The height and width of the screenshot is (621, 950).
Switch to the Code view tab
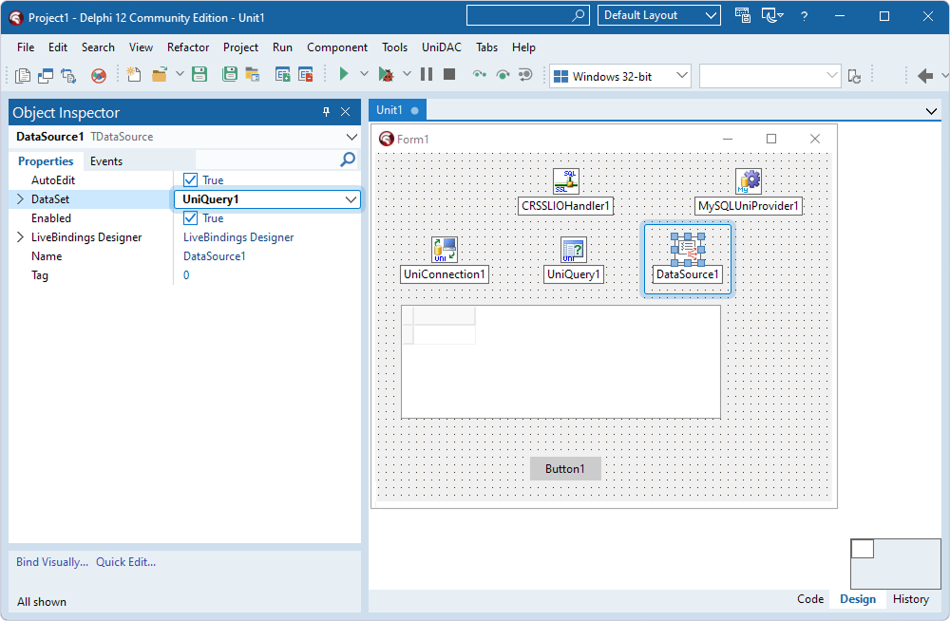810,598
